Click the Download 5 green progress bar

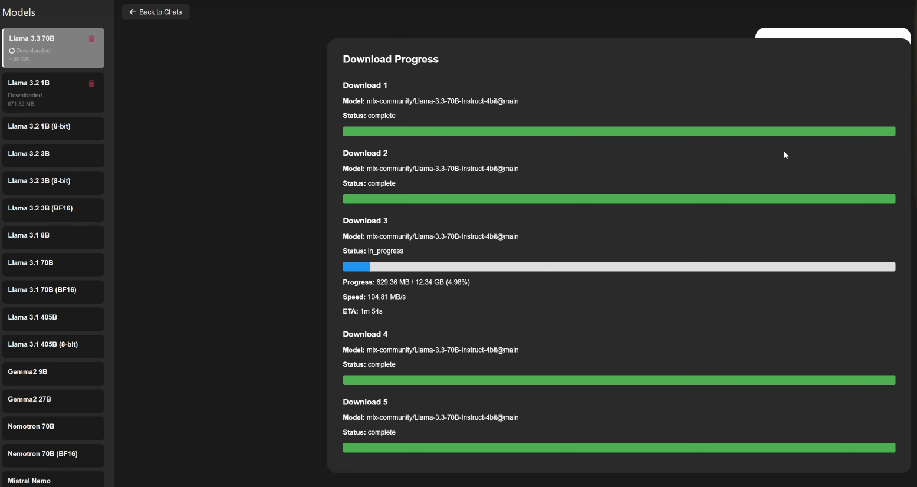(619, 448)
